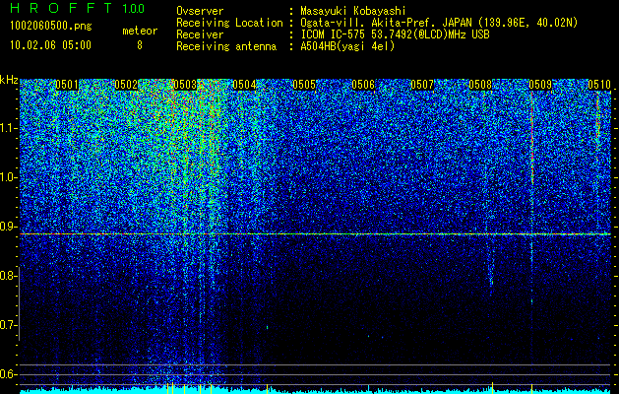Click the 0501 time marker

click(x=67, y=85)
